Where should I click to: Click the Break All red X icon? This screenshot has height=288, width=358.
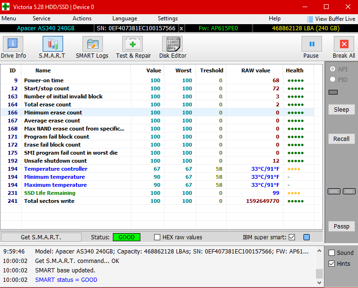click(x=344, y=44)
